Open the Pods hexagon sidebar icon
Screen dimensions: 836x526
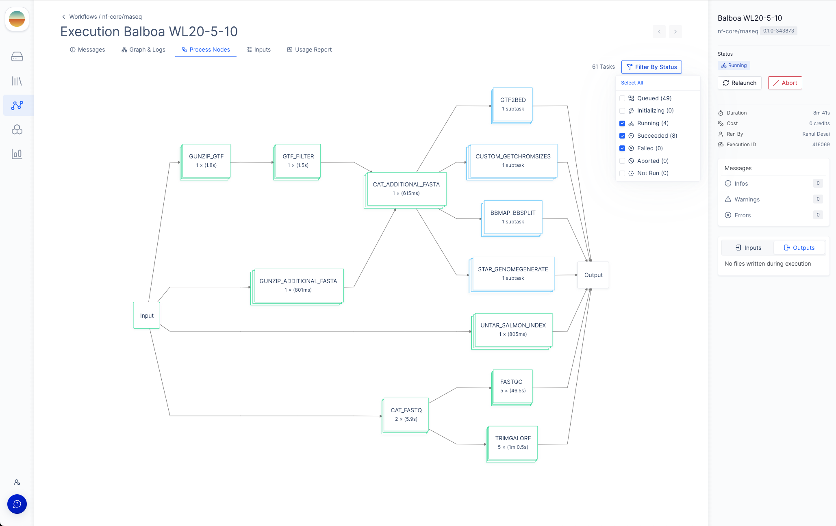[x=17, y=130]
